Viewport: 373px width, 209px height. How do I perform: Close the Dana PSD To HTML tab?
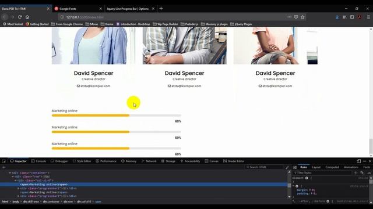(48, 9)
